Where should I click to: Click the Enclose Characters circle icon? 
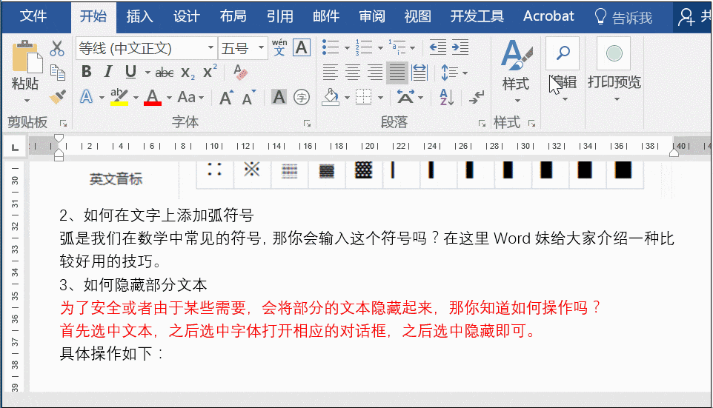pos(302,97)
